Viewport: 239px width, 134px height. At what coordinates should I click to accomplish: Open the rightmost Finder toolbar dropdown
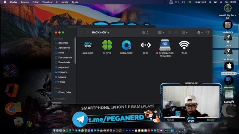(200, 32)
